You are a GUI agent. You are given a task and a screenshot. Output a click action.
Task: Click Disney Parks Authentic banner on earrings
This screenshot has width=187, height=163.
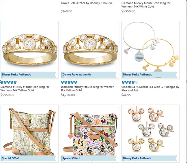149,158
